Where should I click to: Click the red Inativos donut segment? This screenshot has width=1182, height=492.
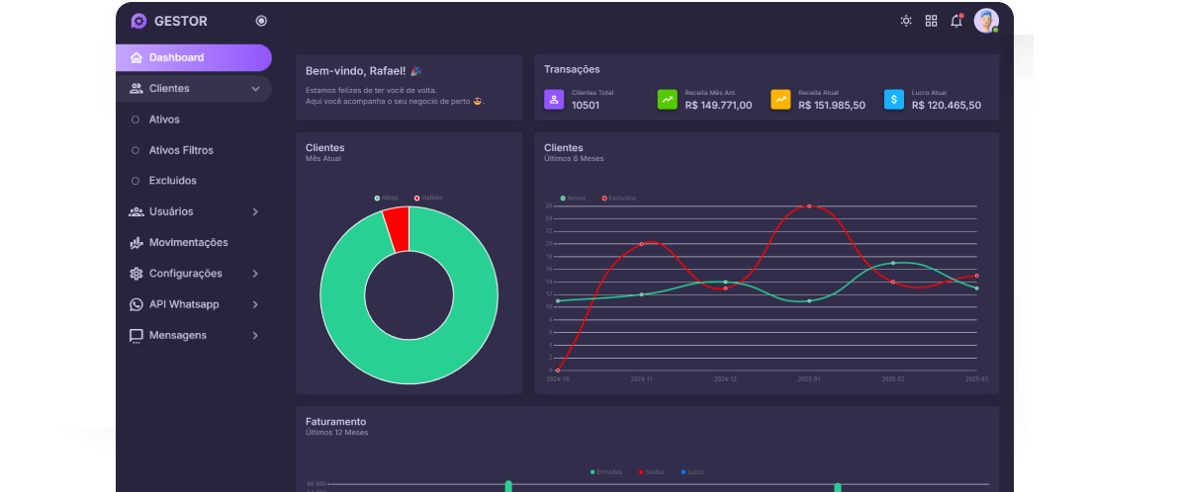pos(398,229)
